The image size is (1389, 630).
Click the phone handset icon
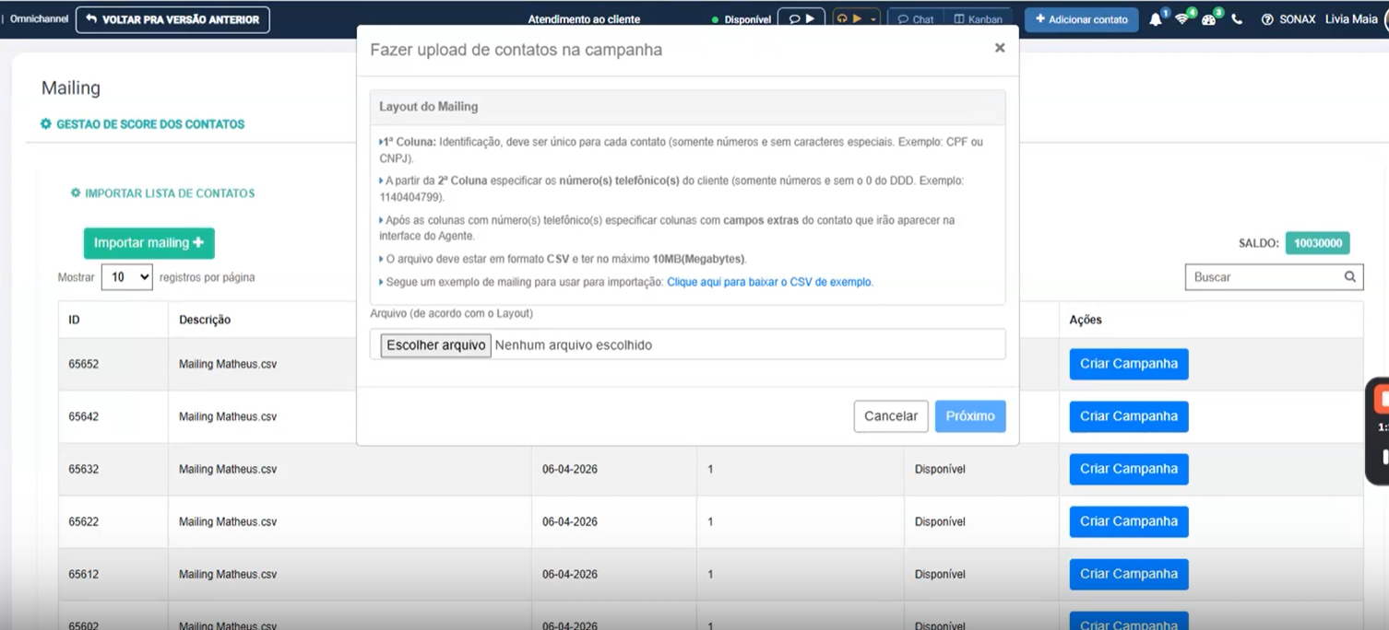[x=1237, y=19]
